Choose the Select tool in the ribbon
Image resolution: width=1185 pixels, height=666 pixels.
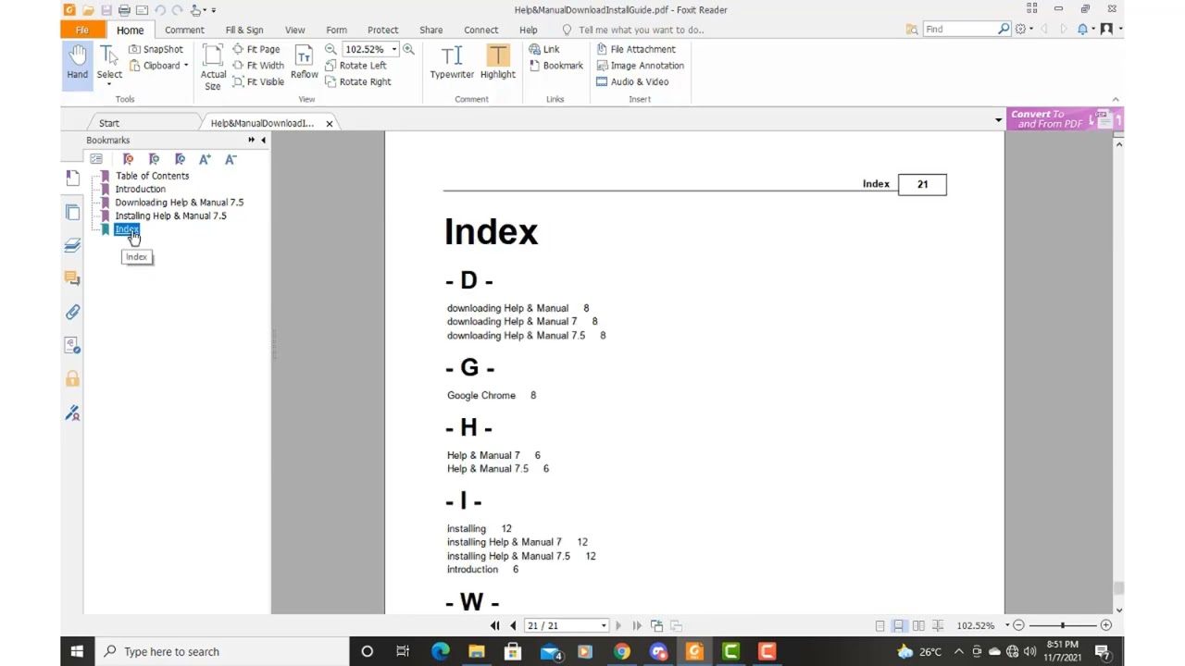point(109,64)
